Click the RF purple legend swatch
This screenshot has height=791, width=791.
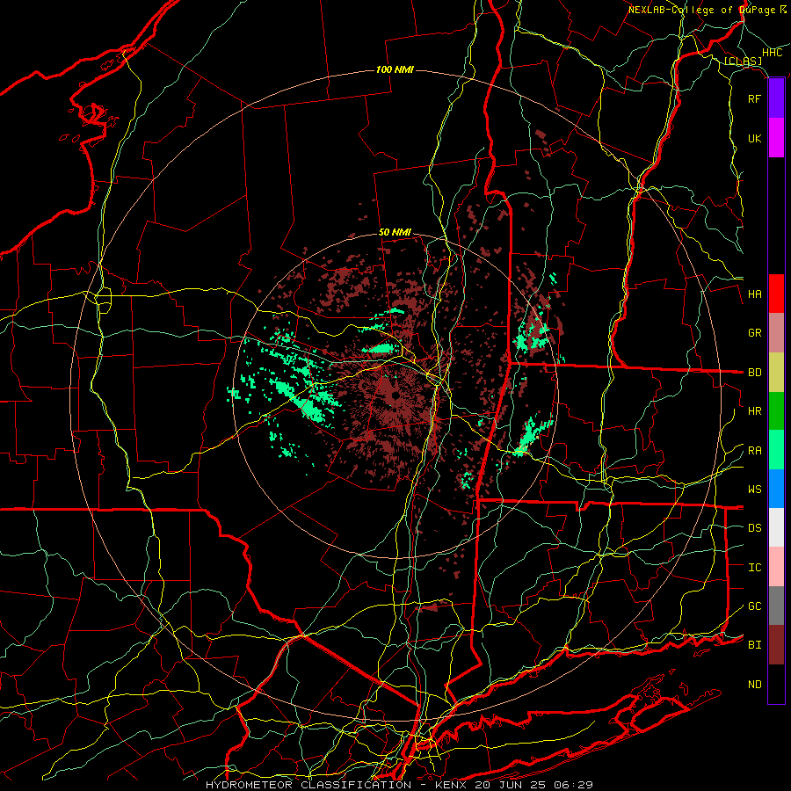pyautogui.click(x=776, y=98)
